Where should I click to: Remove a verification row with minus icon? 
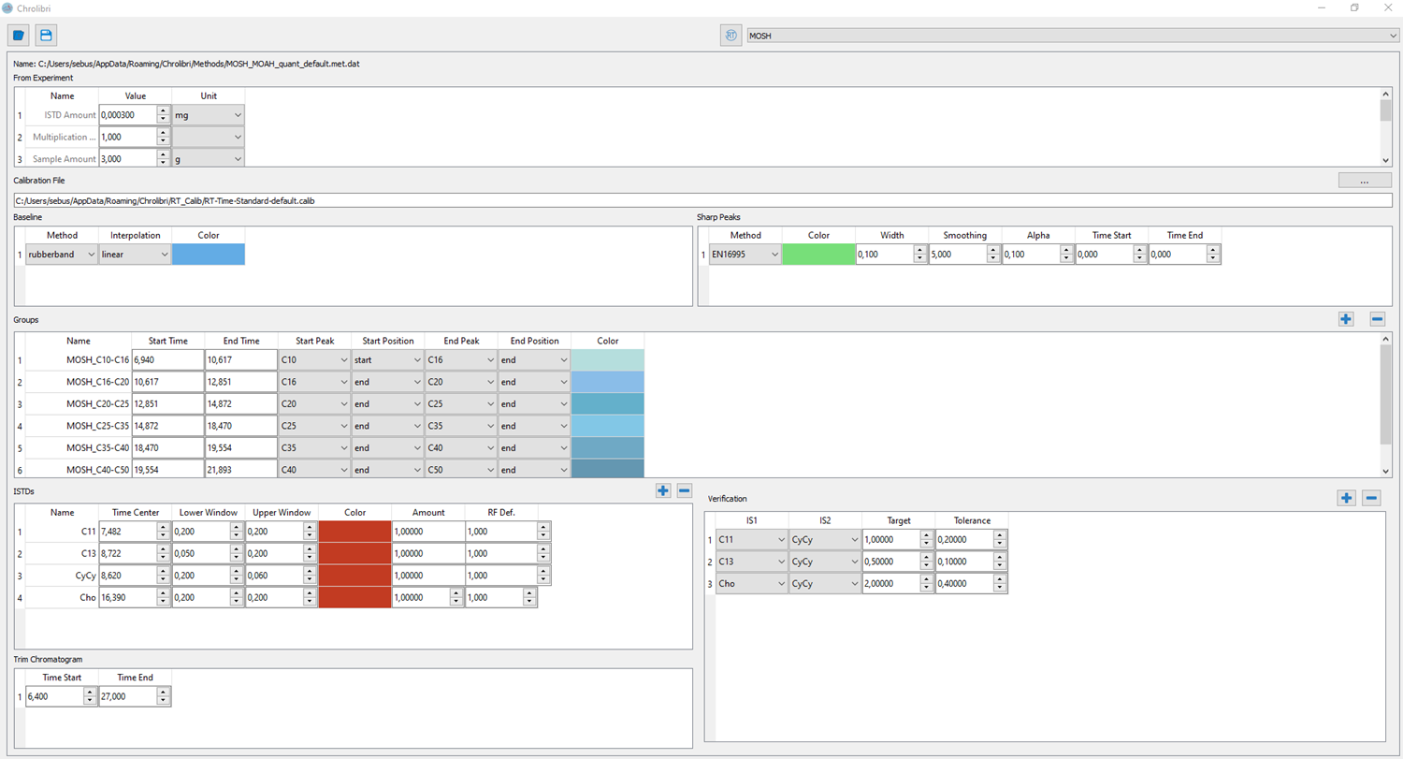[1372, 498]
